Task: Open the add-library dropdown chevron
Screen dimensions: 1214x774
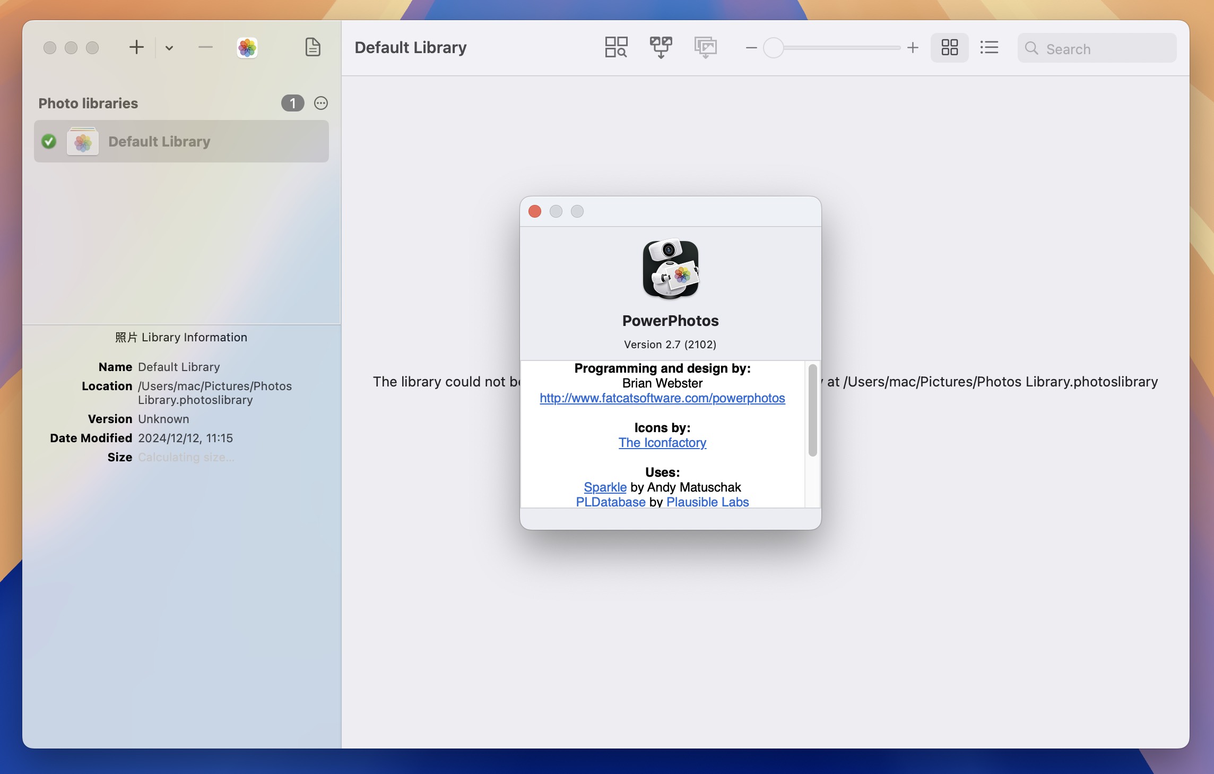Action: click(x=169, y=48)
